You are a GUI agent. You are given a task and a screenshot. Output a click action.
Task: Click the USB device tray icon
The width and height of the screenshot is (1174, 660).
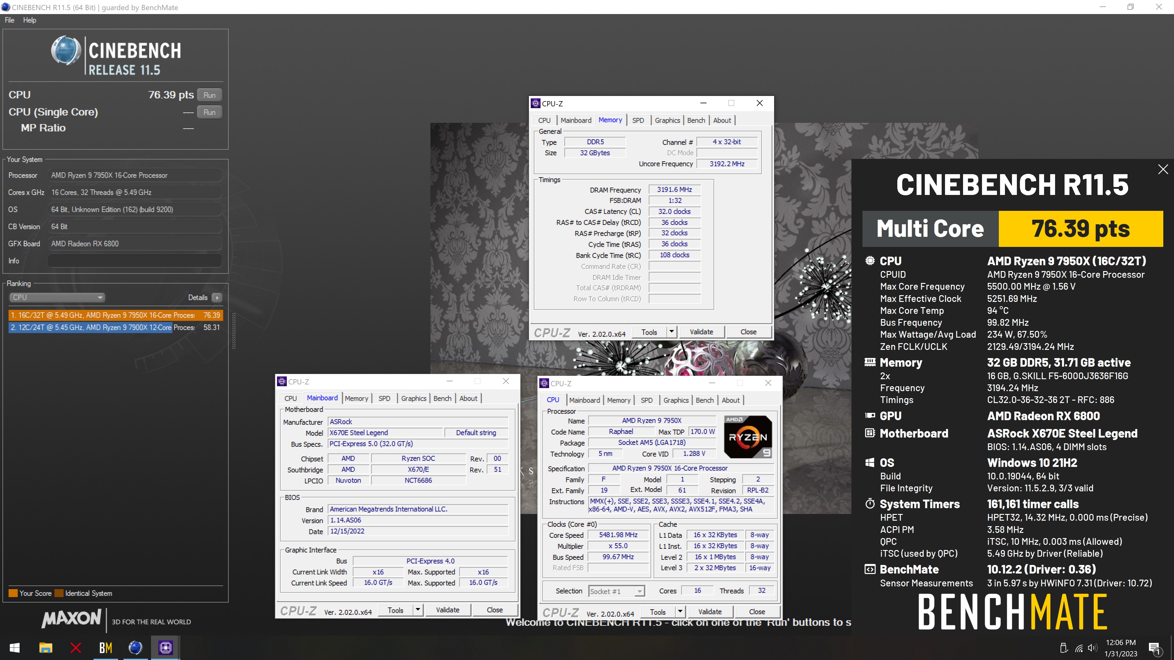[1064, 648]
